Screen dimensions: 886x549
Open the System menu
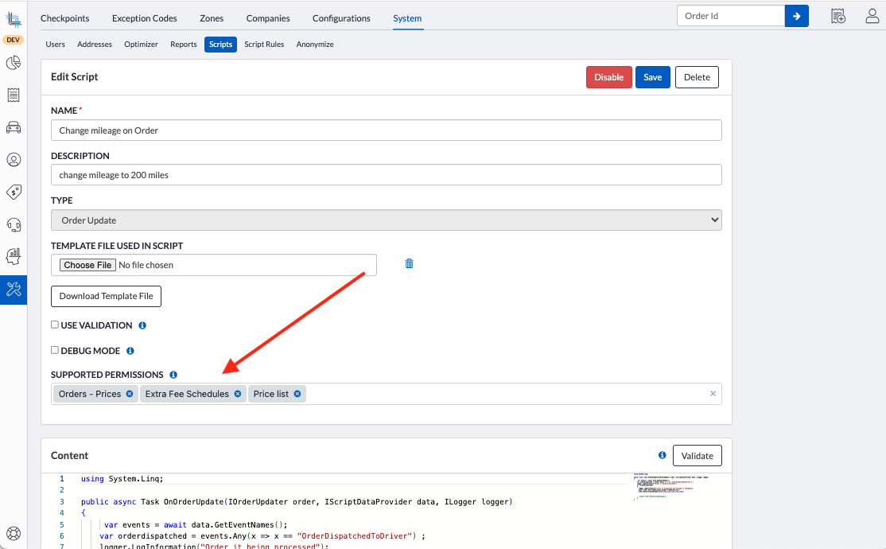(x=407, y=18)
